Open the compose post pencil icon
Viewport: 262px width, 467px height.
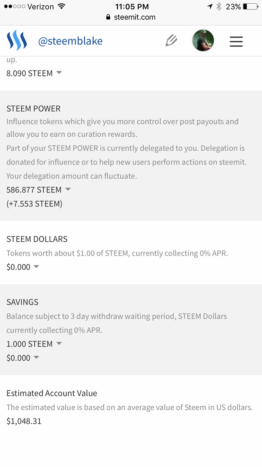171,41
